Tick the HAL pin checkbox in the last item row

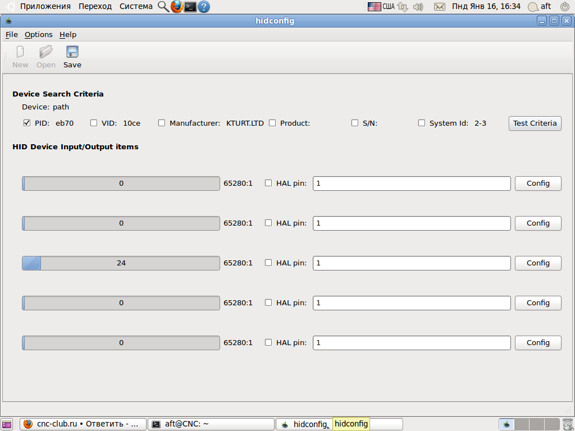pyautogui.click(x=268, y=342)
